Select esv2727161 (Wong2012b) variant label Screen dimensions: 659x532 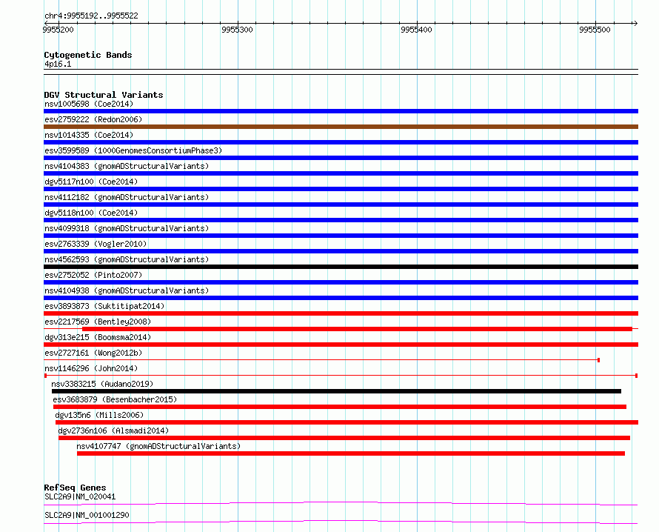[x=93, y=353]
